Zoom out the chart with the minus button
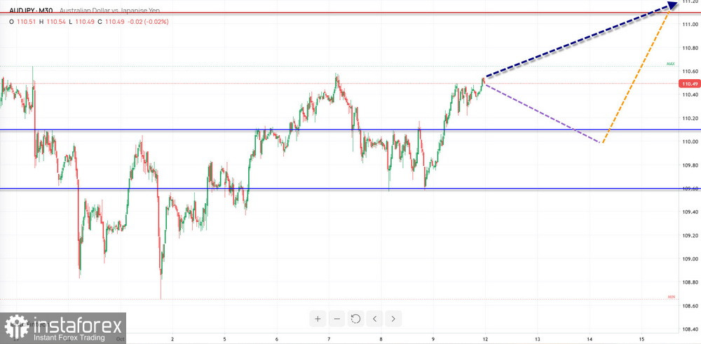Screen dimensions: 701x344 tap(336, 319)
